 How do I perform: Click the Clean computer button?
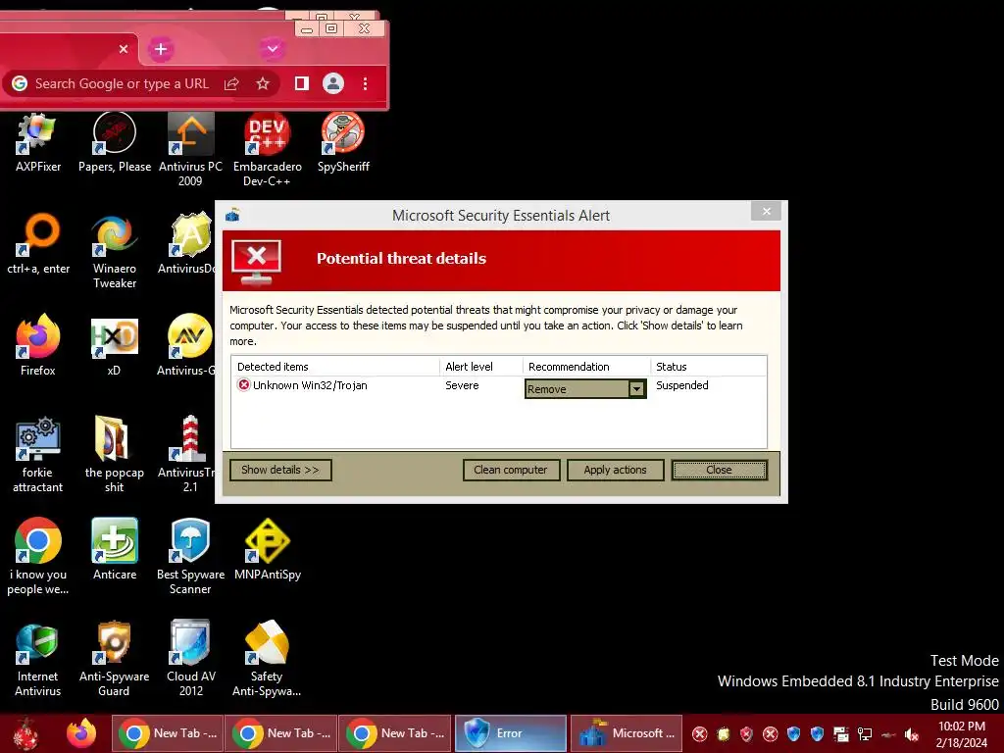click(511, 470)
